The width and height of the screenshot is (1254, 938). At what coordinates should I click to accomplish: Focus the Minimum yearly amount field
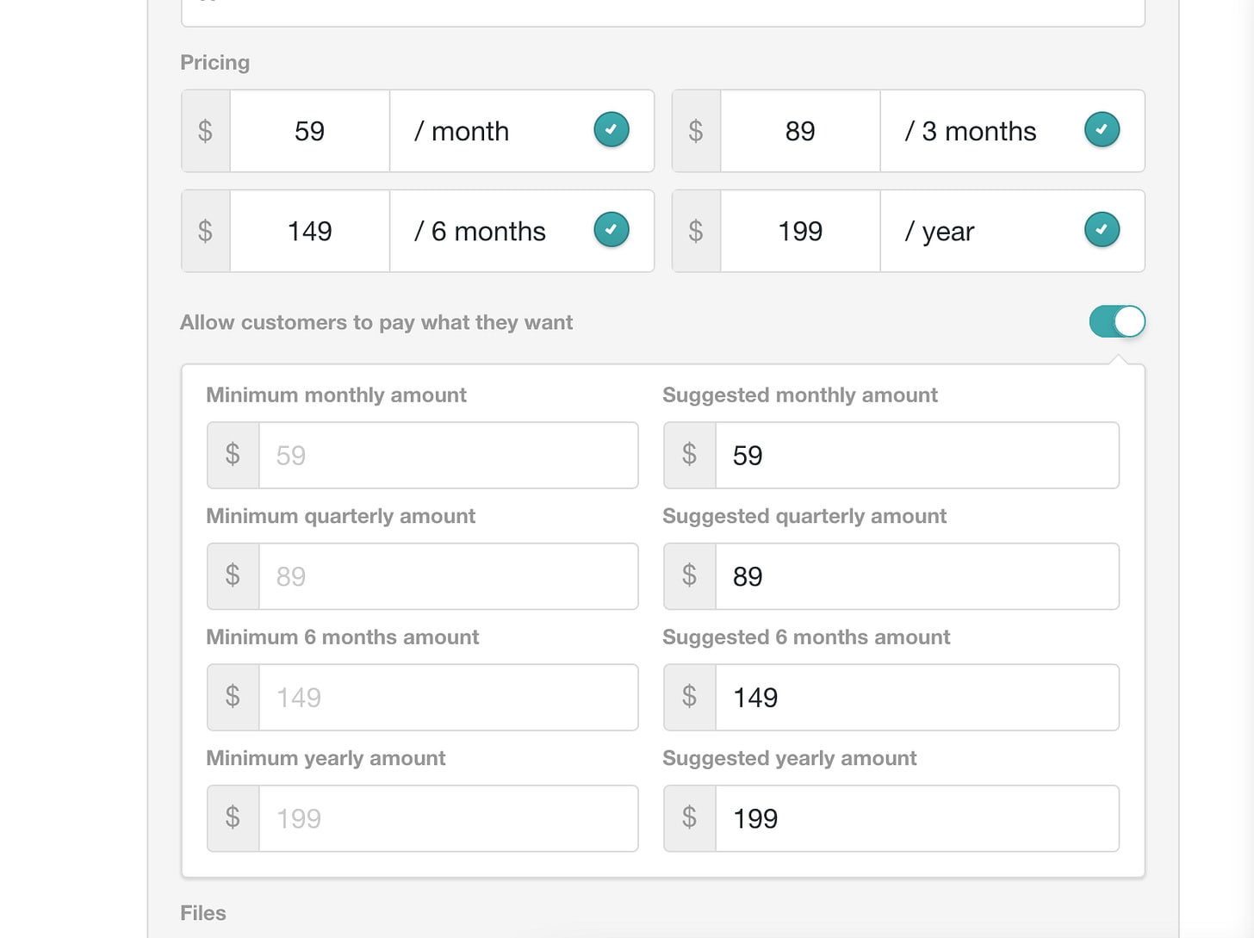point(448,818)
